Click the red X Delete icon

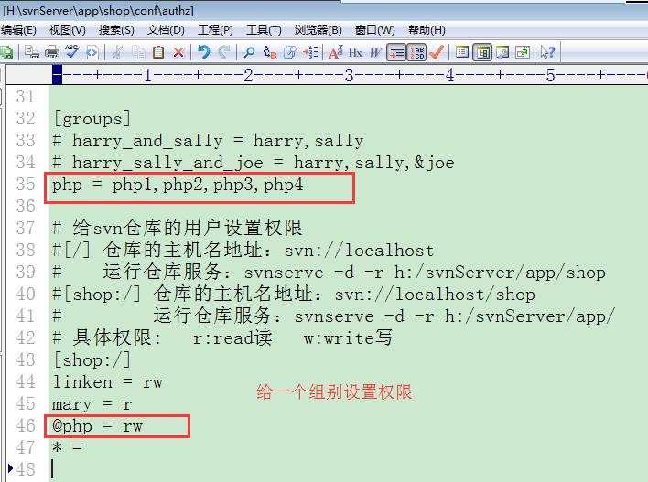(x=178, y=52)
